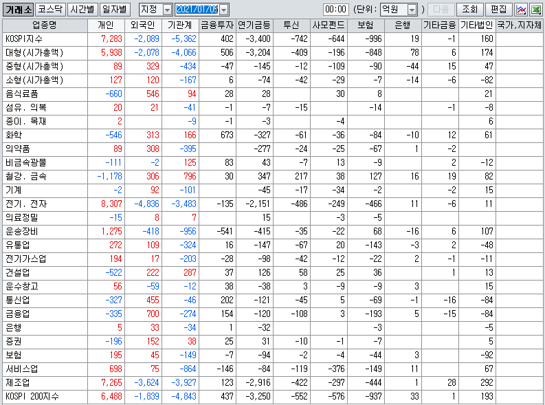545x405 pixels.
Task: Expand the 억원 unit dropdown
Action: point(412,10)
